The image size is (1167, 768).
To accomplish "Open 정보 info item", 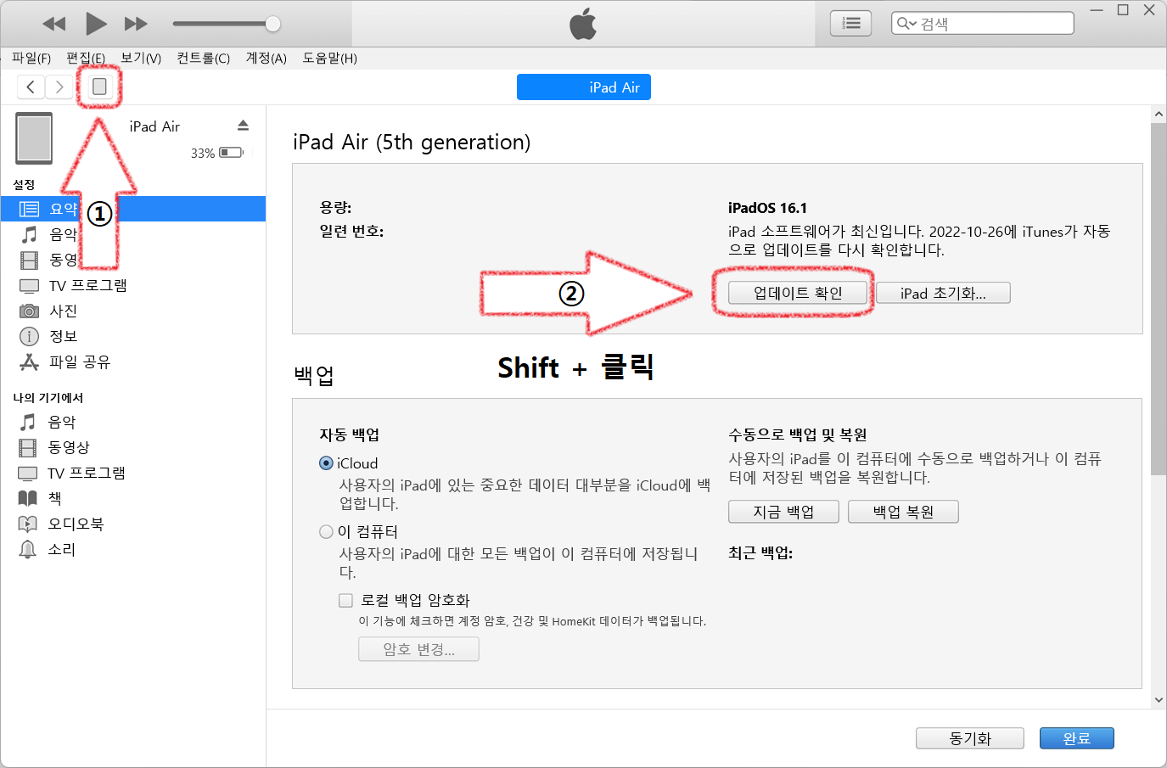I will point(133,336).
